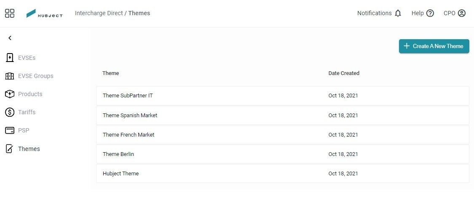The width and height of the screenshot is (474, 199).
Task: Select Theme Berlin row
Action: [x=283, y=154]
